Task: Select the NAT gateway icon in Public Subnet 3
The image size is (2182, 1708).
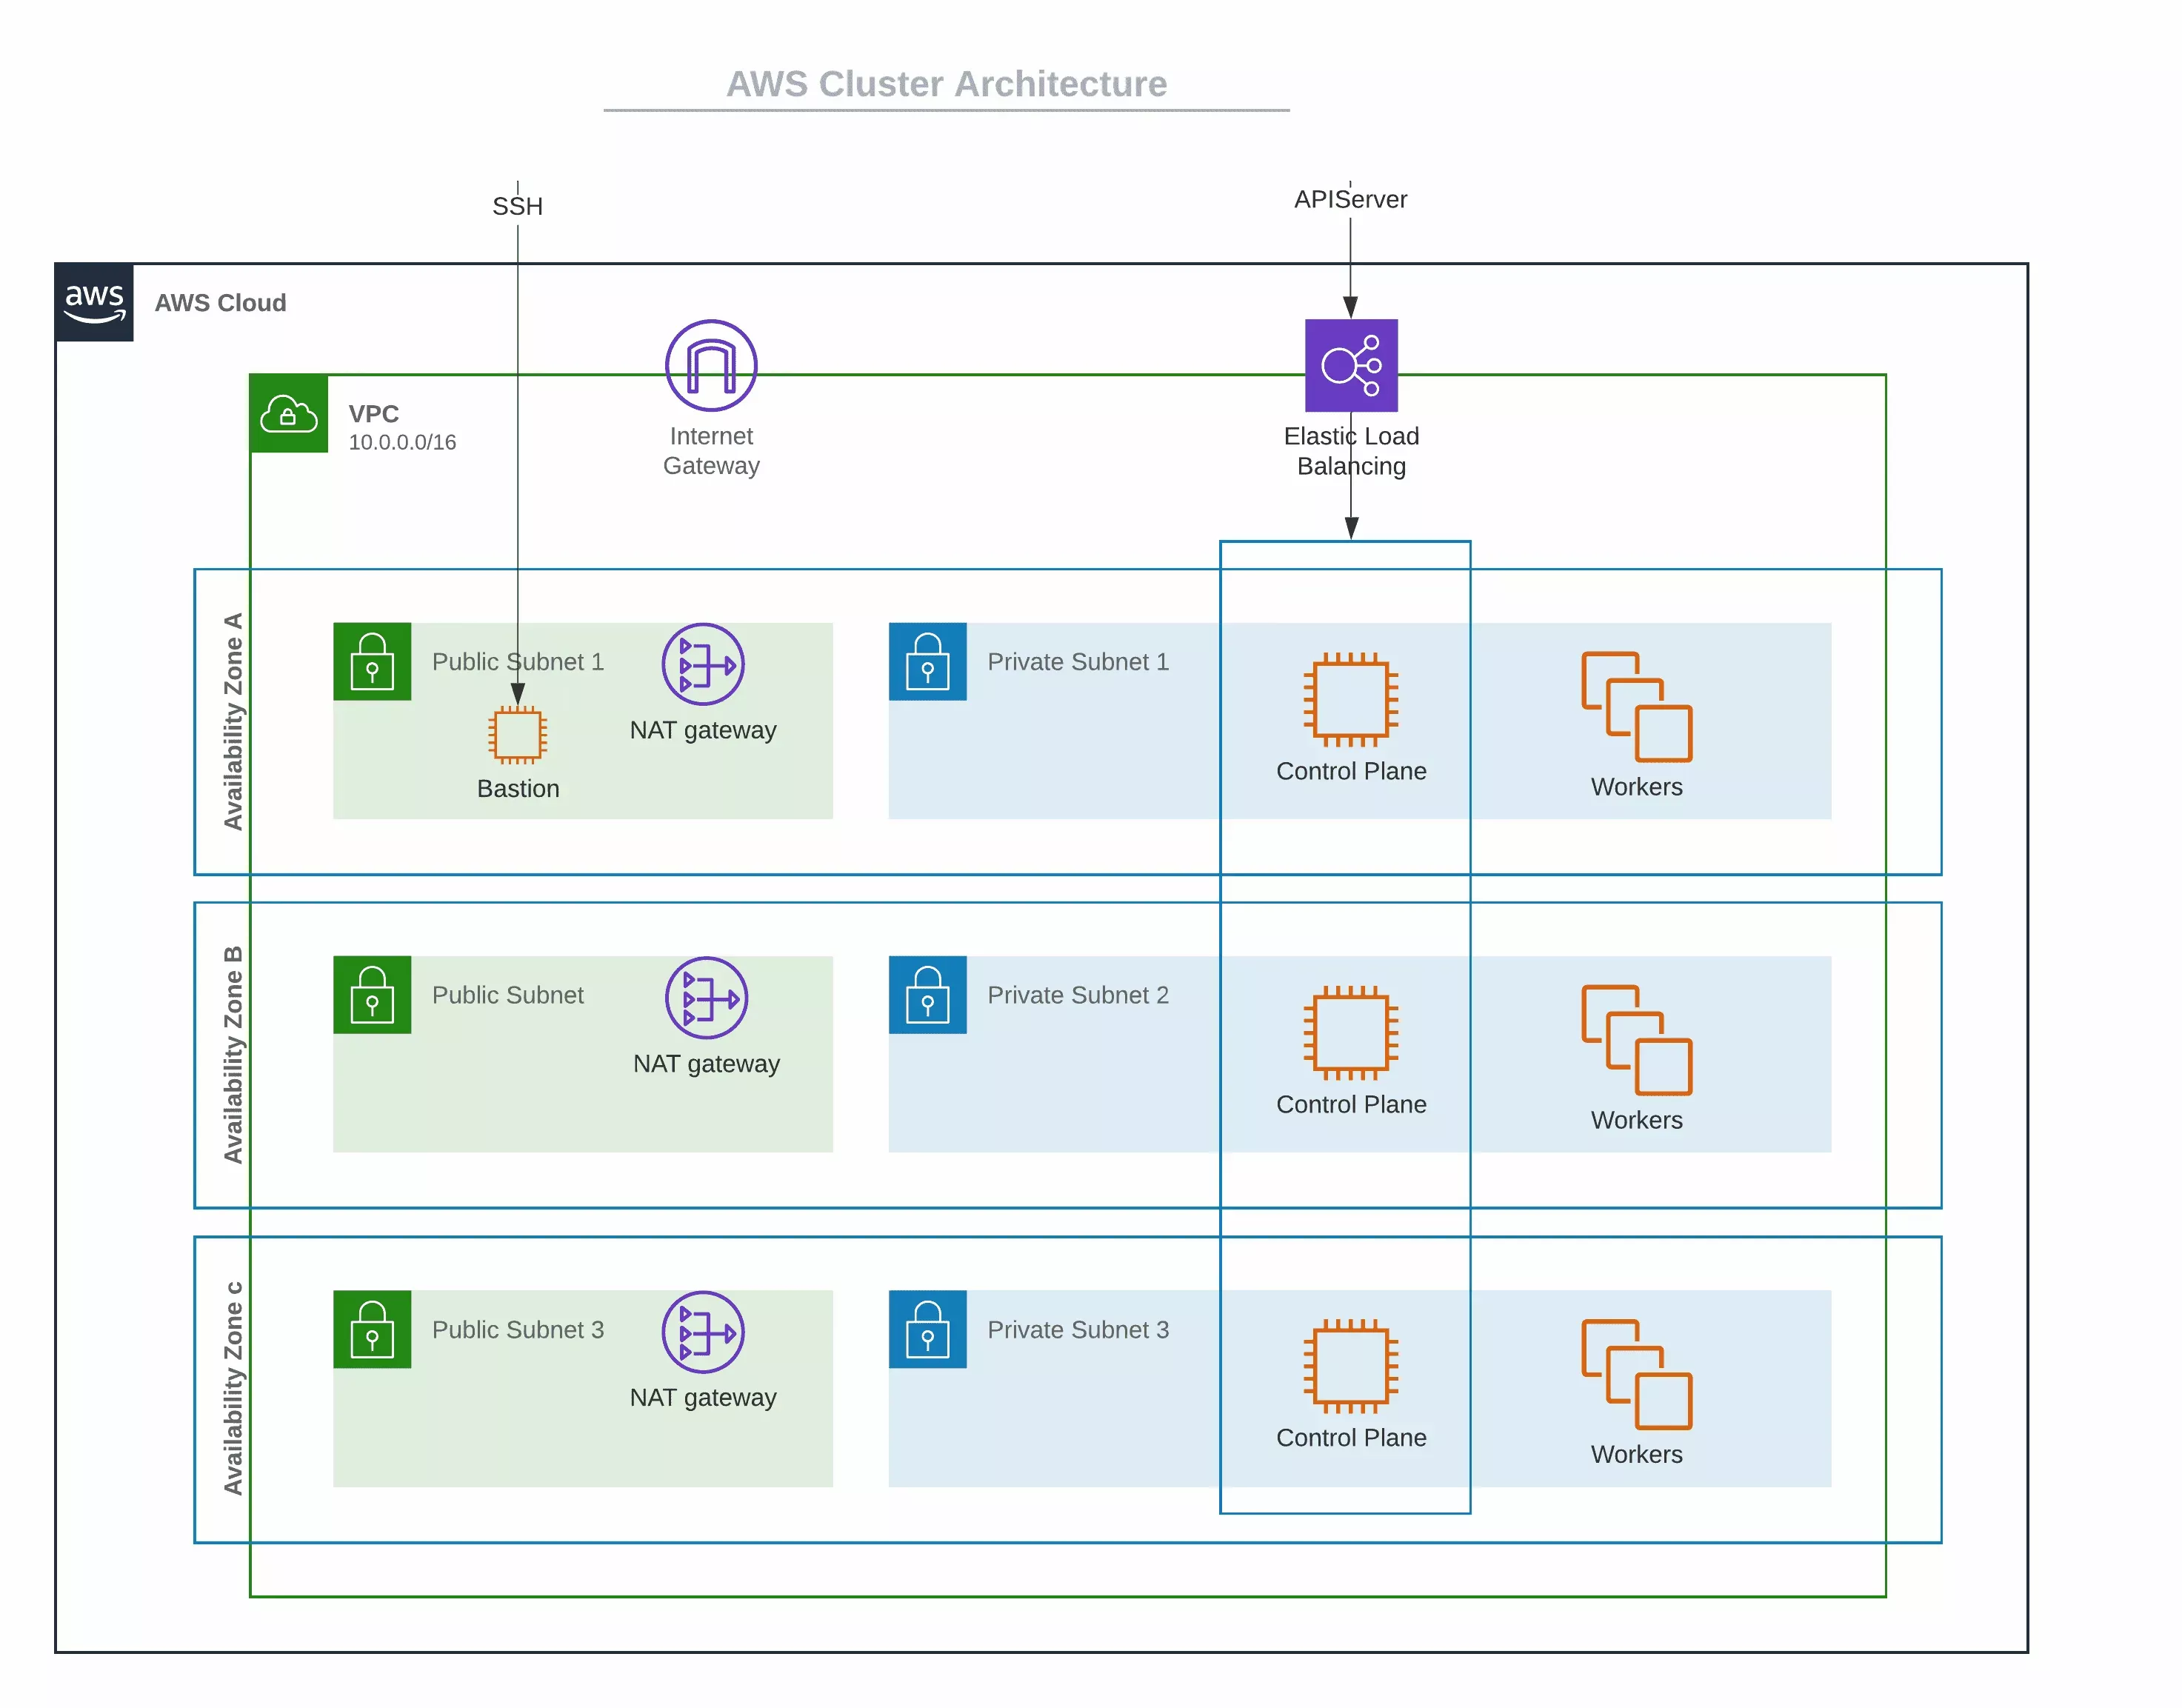Action: (x=702, y=1331)
